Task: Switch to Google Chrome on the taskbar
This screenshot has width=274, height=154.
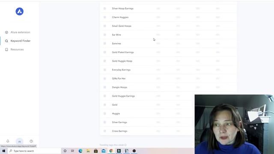Action: 111,151
